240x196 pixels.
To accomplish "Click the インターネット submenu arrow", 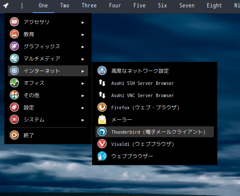I will 83,71.
